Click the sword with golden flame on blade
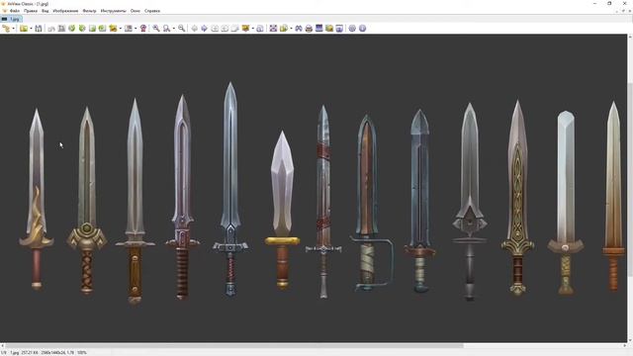Viewport: 633px width, 356px height. click(x=37, y=199)
